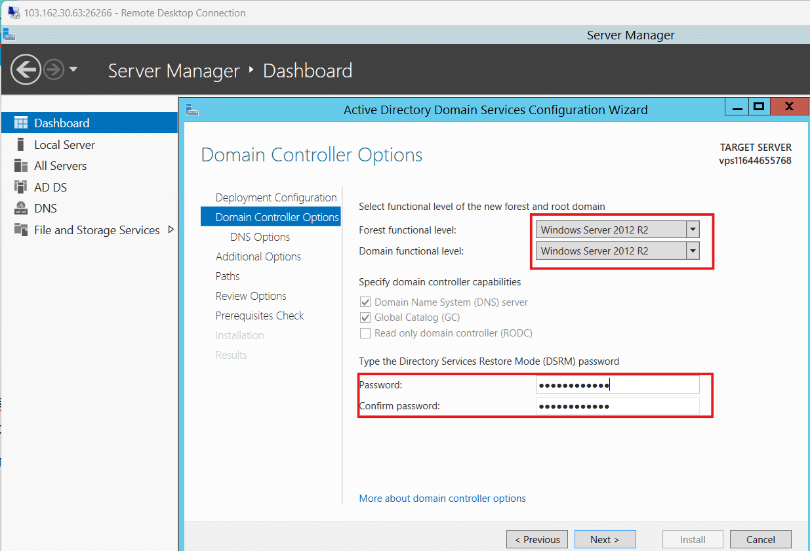Toggle Domain Name System (DNS) server checkbox

point(365,302)
